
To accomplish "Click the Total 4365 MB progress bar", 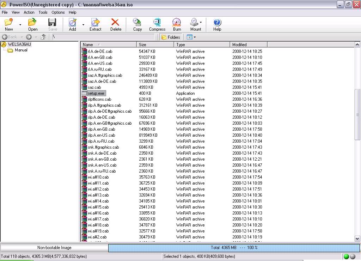I will click(x=234, y=248).
